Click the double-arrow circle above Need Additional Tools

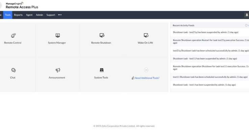coord(146,70)
